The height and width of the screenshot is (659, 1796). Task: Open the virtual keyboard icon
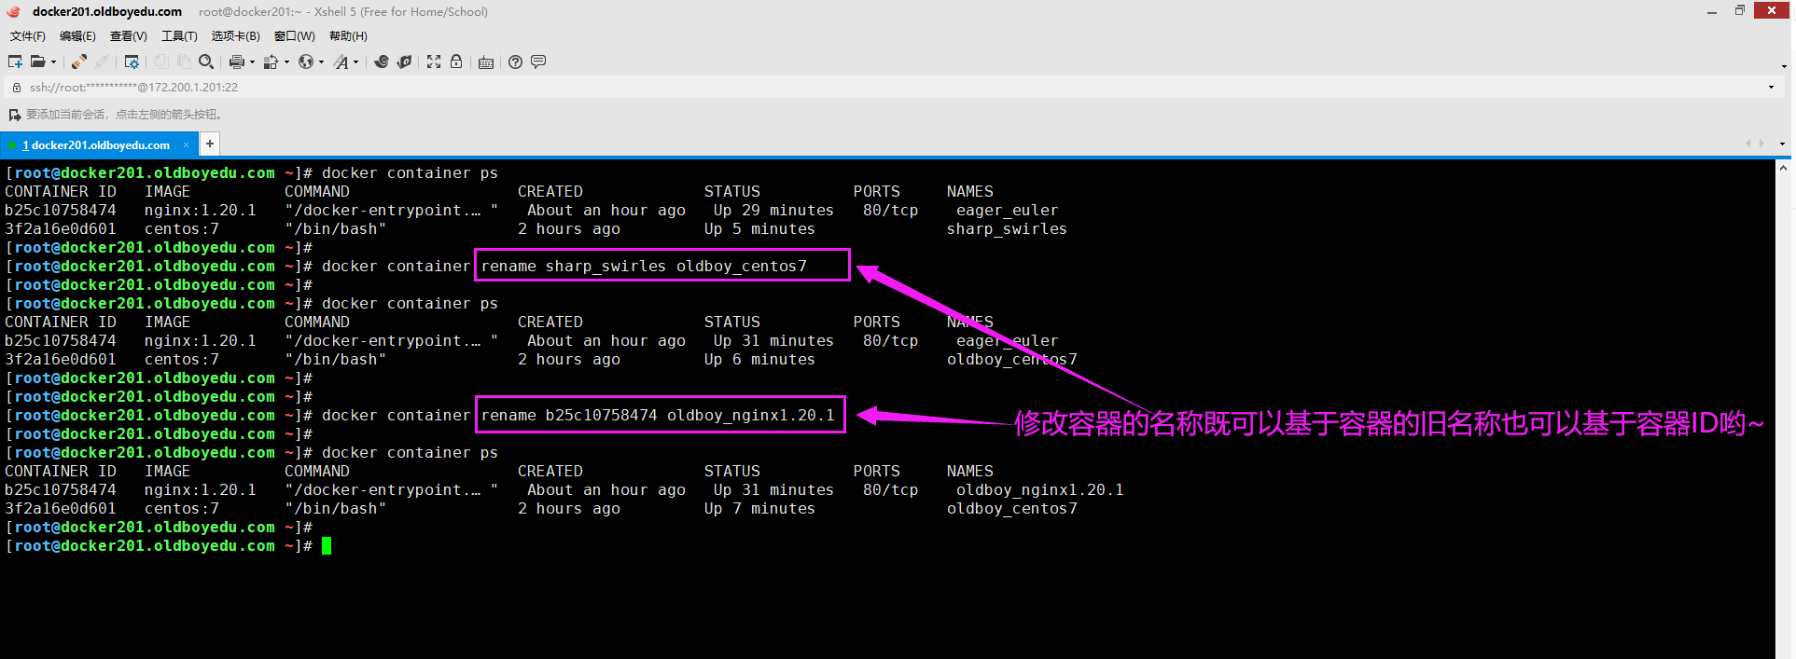click(x=486, y=62)
